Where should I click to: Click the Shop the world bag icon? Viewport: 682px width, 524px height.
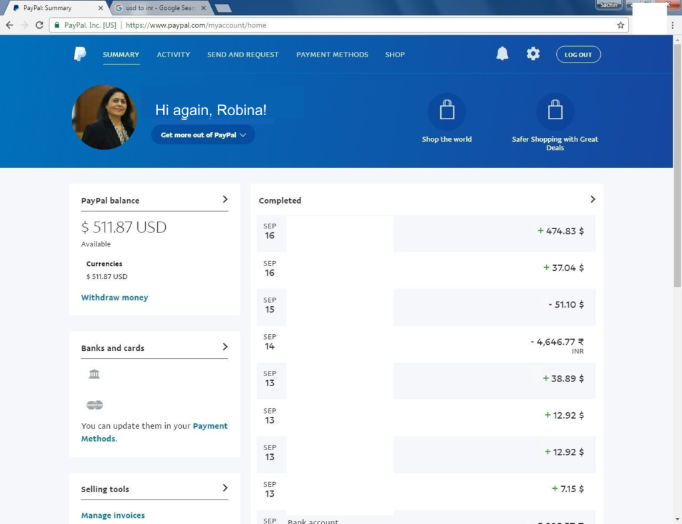click(447, 111)
